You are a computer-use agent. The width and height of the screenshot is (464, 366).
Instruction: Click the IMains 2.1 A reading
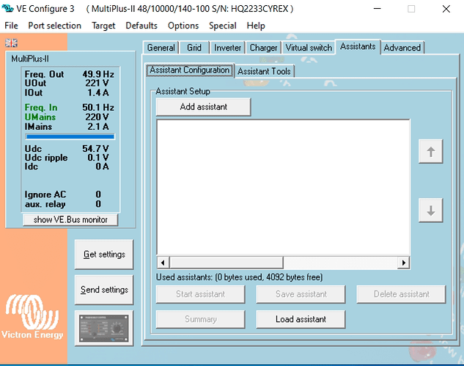[67, 126]
